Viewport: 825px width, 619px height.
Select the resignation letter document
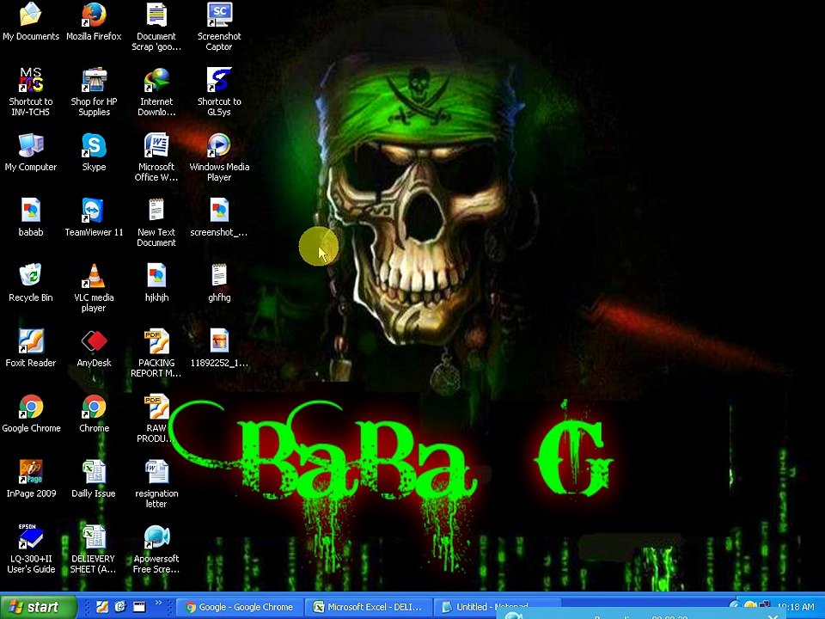(156, 483)
